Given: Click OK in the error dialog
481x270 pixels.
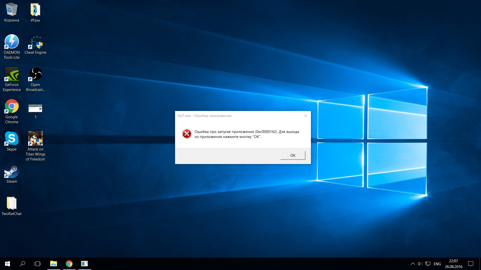Looking at the screenshot, I should [x=293, y=155].
